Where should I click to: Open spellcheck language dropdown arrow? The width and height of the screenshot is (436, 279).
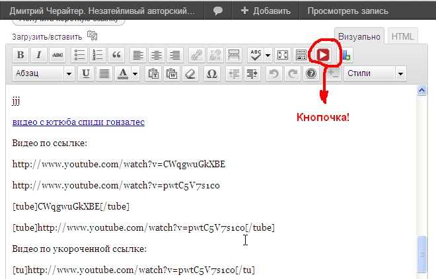[x=268, y=55]
